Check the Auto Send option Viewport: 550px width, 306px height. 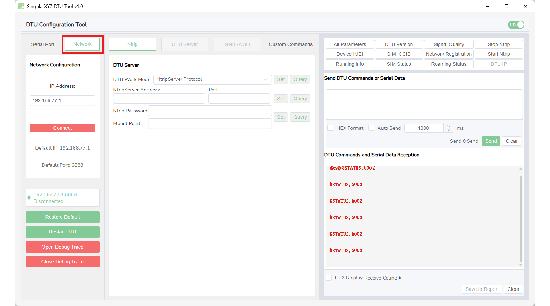[x=371, y=128]
